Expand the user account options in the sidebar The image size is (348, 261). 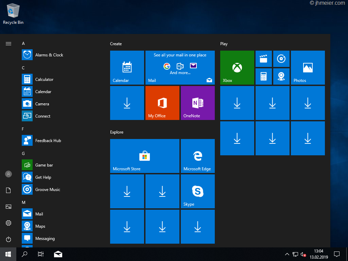coord(8,174)
